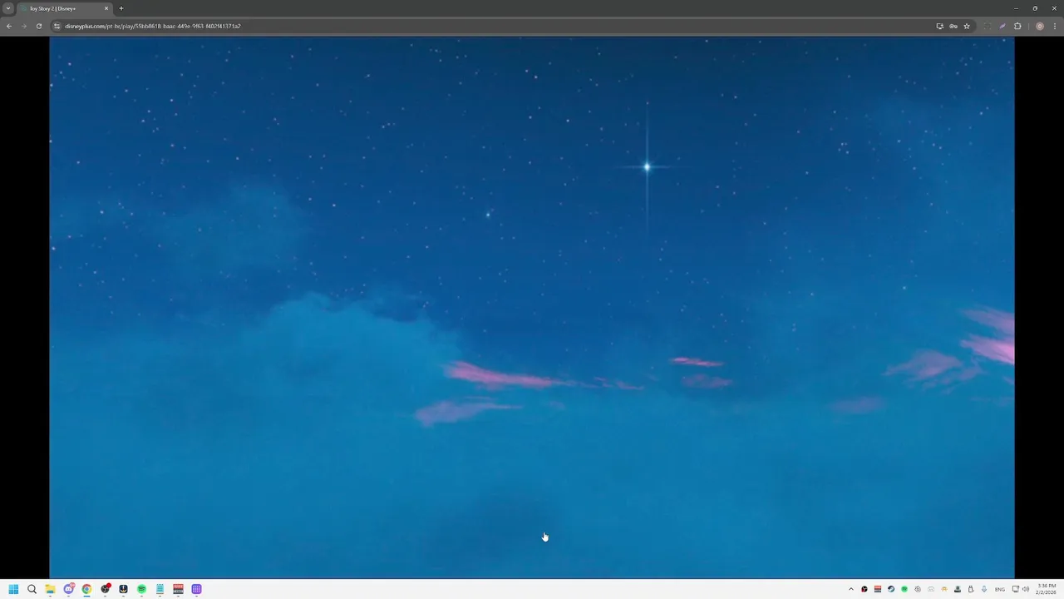Click the Toy Story 2 video playback area
Screen dimensions: 1064x599
coord(532,307)
